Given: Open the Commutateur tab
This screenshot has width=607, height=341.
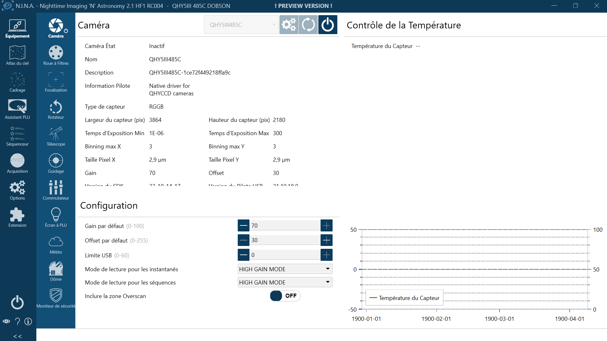Looking at the screenshot, I should pos(56,190).
